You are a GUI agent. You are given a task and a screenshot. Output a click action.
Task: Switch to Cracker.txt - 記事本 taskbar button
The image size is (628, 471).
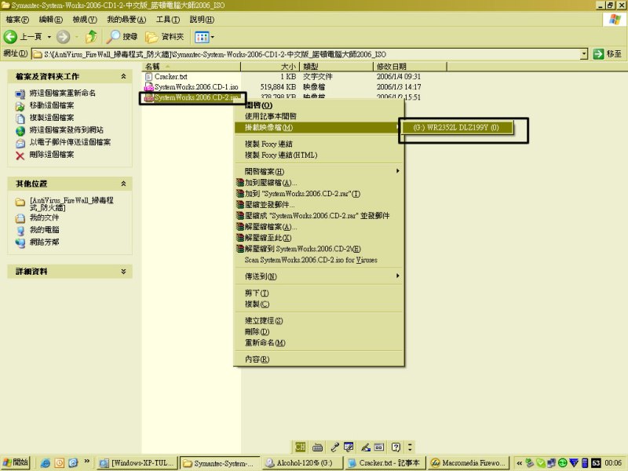[x=385, y=463]
